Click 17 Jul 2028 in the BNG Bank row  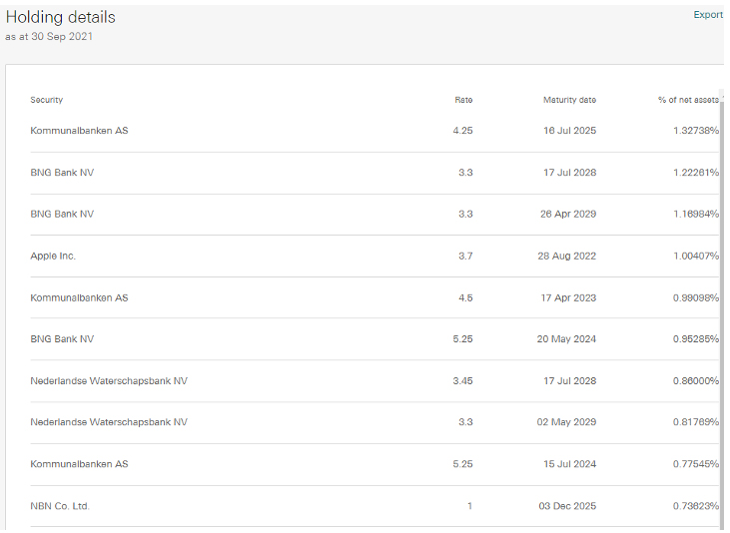pos(569,173)
